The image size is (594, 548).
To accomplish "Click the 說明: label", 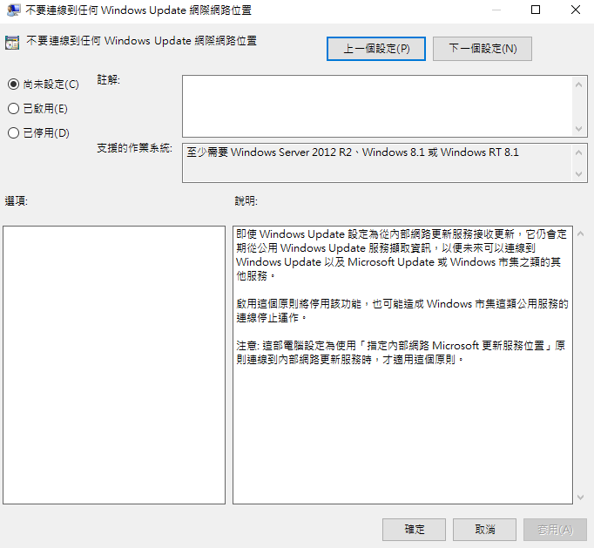I will tap(246, 200).
